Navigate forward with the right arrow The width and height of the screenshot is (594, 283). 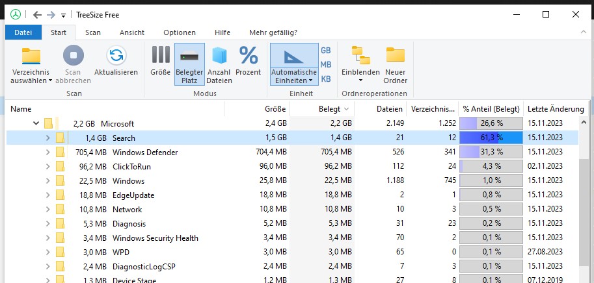[51, 15]
